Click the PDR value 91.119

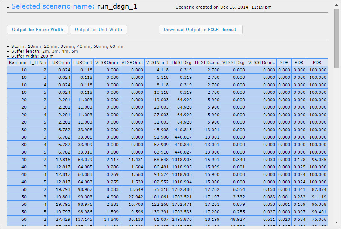click(317, 197)
